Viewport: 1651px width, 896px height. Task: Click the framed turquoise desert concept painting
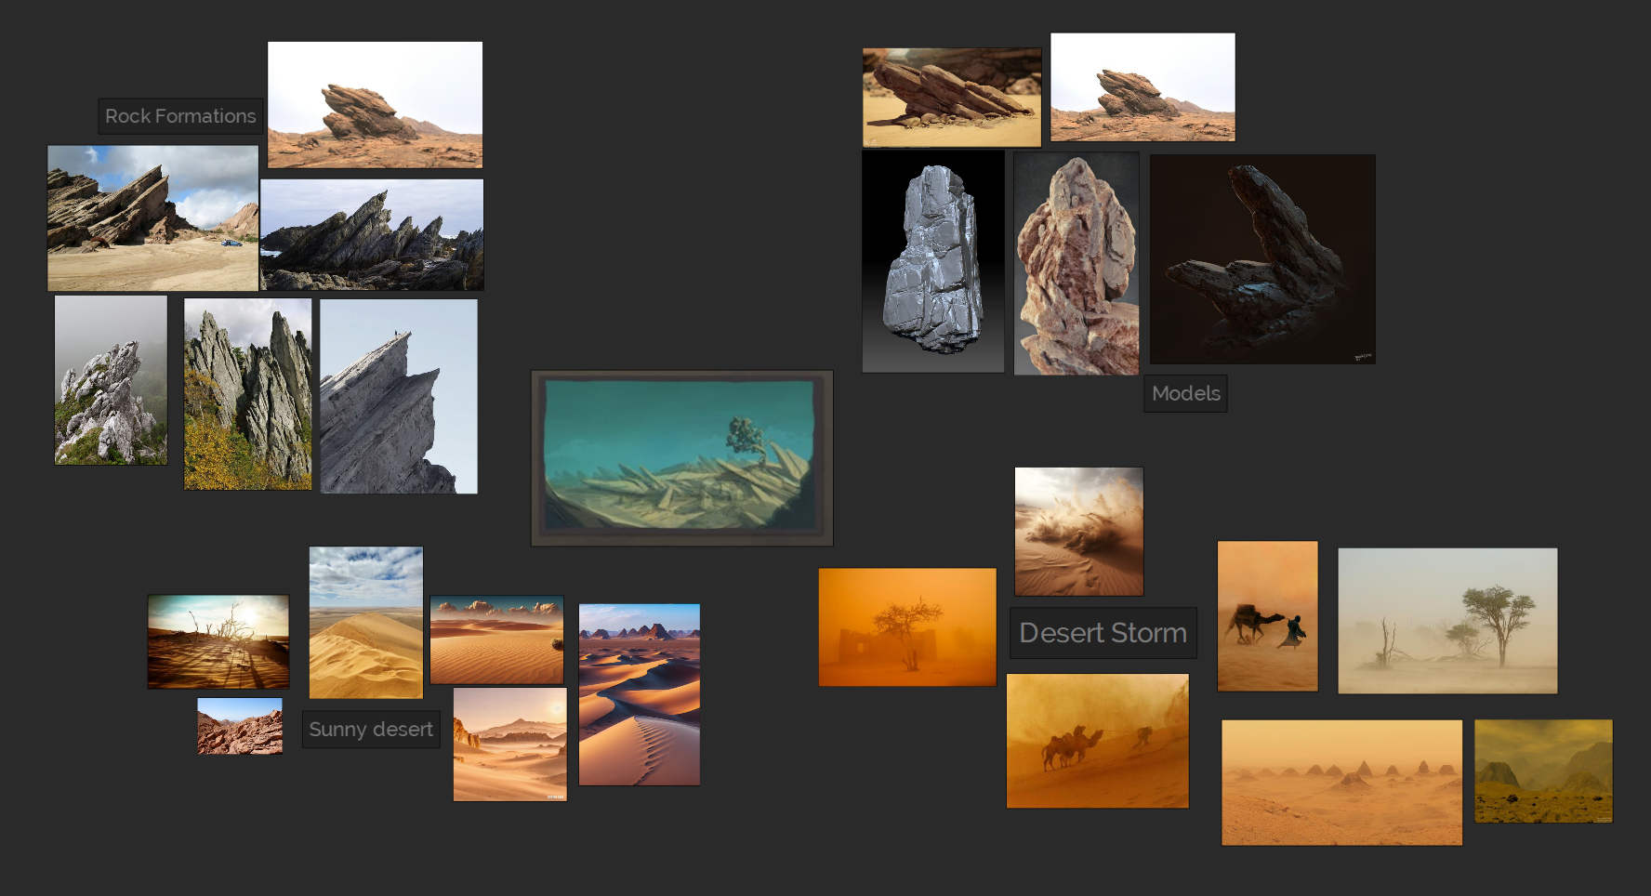[x=682, y=458]
